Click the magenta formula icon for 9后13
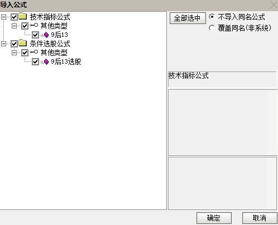Viewport: 278px width, 225px height. 46,35
